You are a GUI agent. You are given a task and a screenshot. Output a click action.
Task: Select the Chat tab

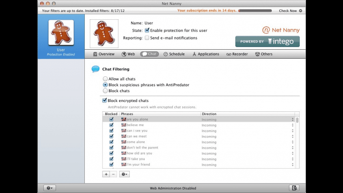149,54
